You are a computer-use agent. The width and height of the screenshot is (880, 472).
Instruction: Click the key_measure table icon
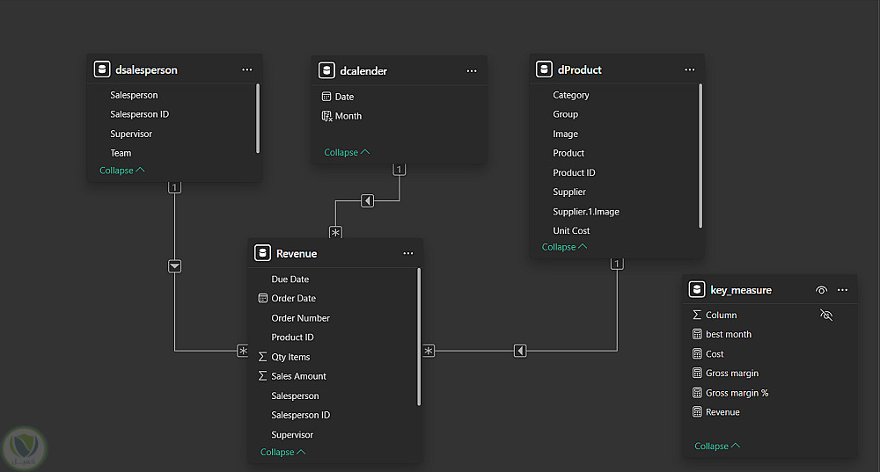click(697, 289)
